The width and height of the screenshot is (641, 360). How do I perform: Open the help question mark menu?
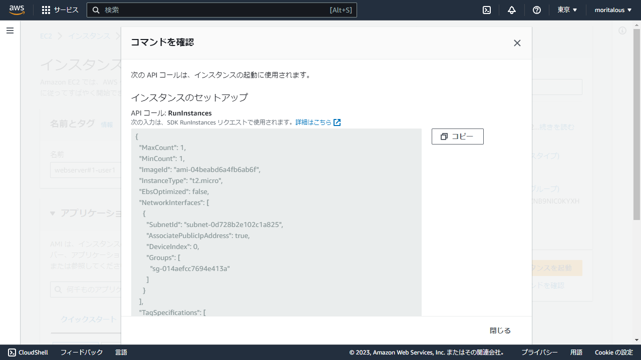point(536,10)
